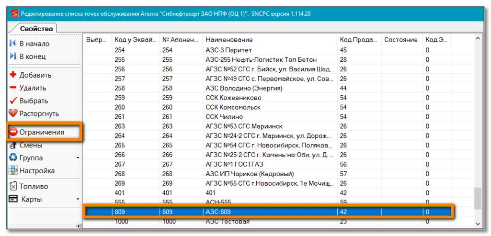Sort by the 'Наименование' column header
Image resolution: width=491 pixels, height=236 pixels.
[x=270, y=40]
